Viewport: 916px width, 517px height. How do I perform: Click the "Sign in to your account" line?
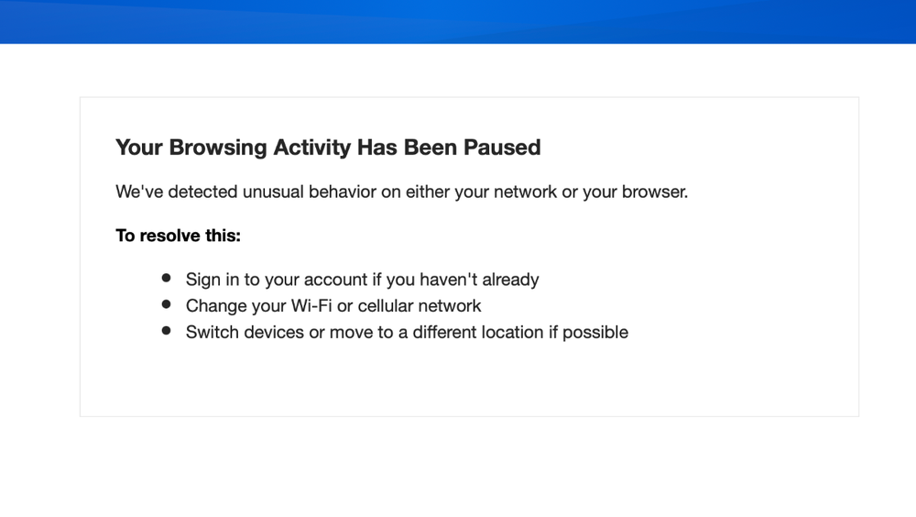pyautogui.click(x=362, y=280)
